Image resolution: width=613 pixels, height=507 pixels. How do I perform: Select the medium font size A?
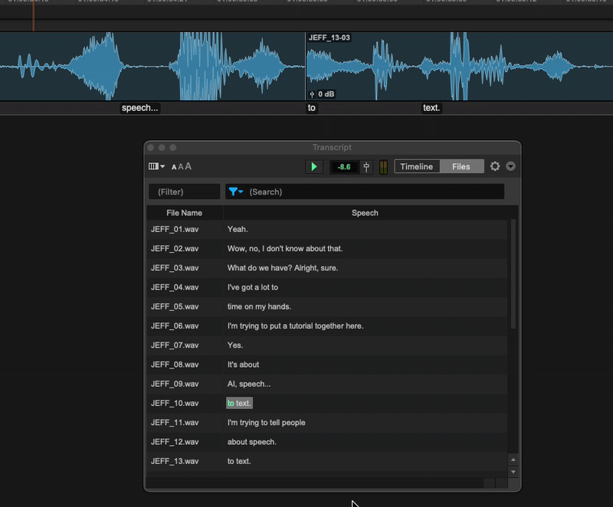pos(181,167)
